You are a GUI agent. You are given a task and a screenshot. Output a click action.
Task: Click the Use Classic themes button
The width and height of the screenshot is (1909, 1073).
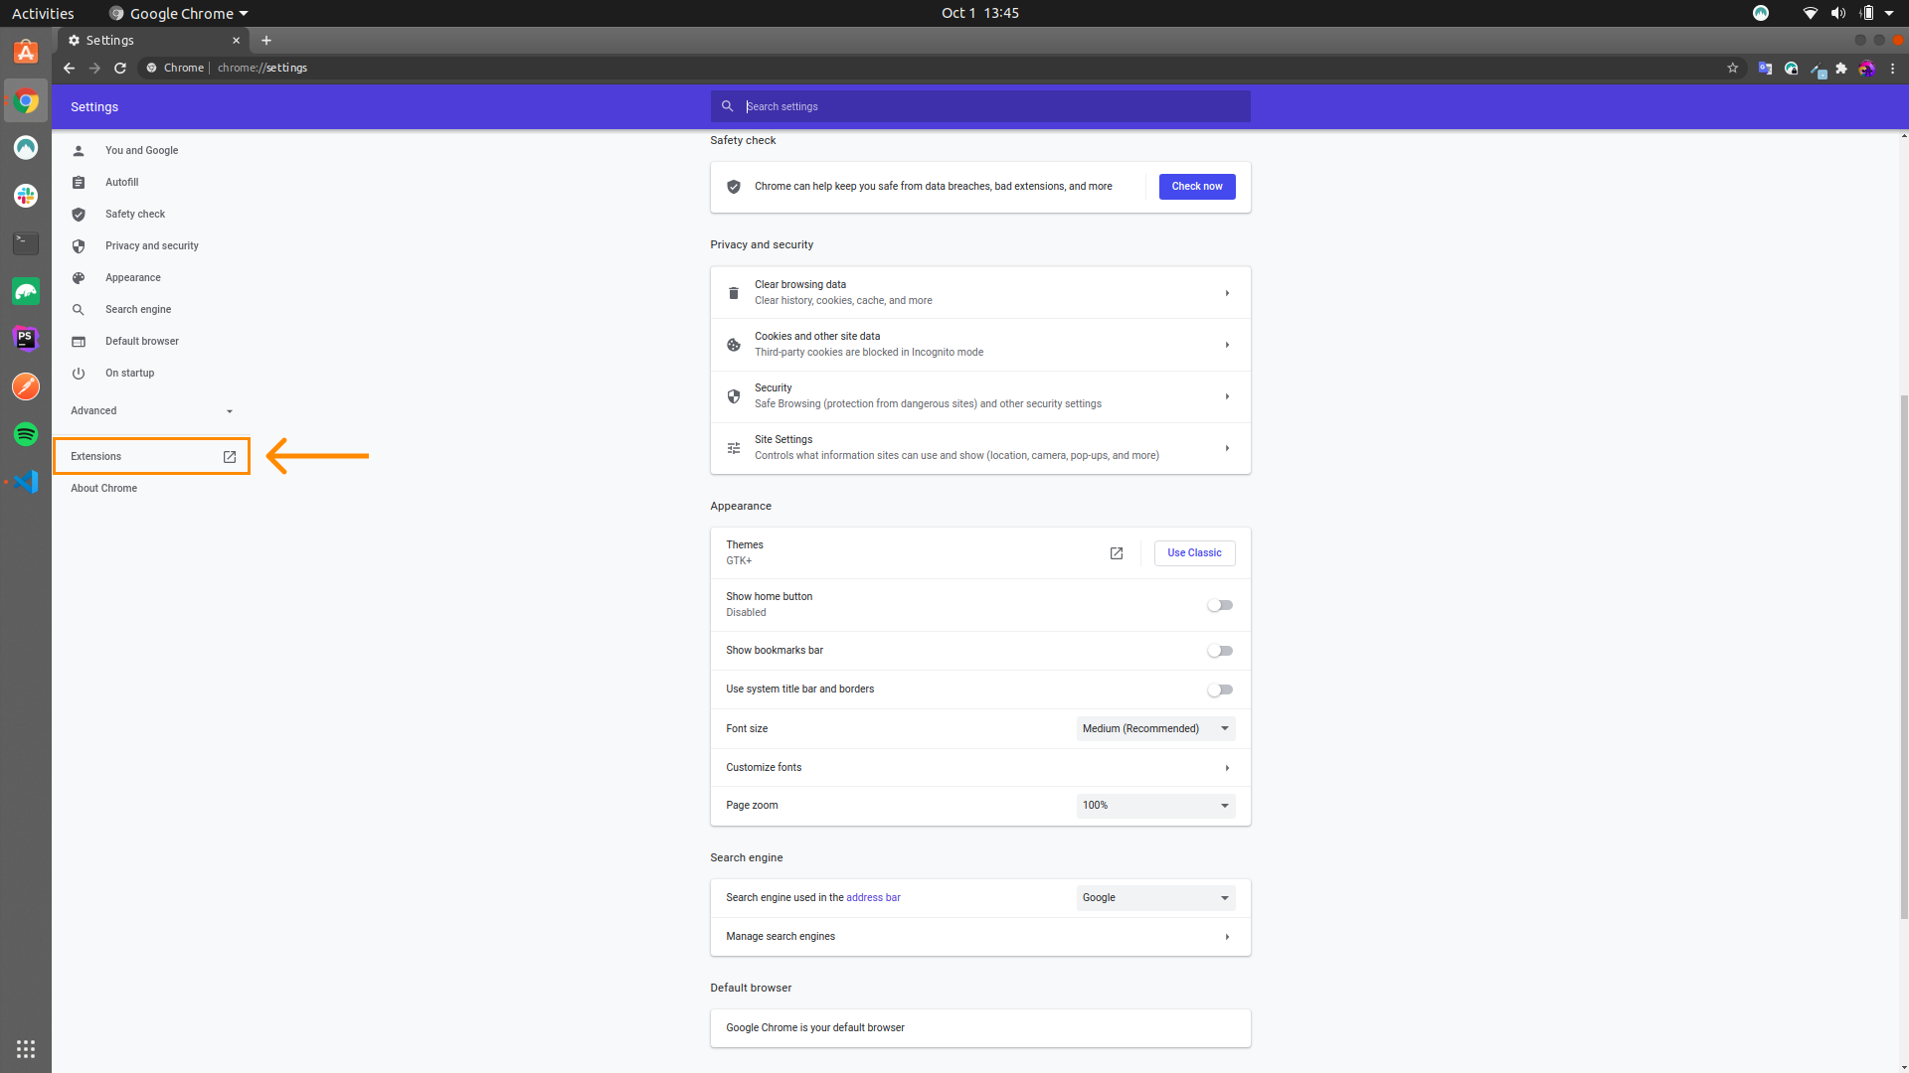tap(1194, 552)
